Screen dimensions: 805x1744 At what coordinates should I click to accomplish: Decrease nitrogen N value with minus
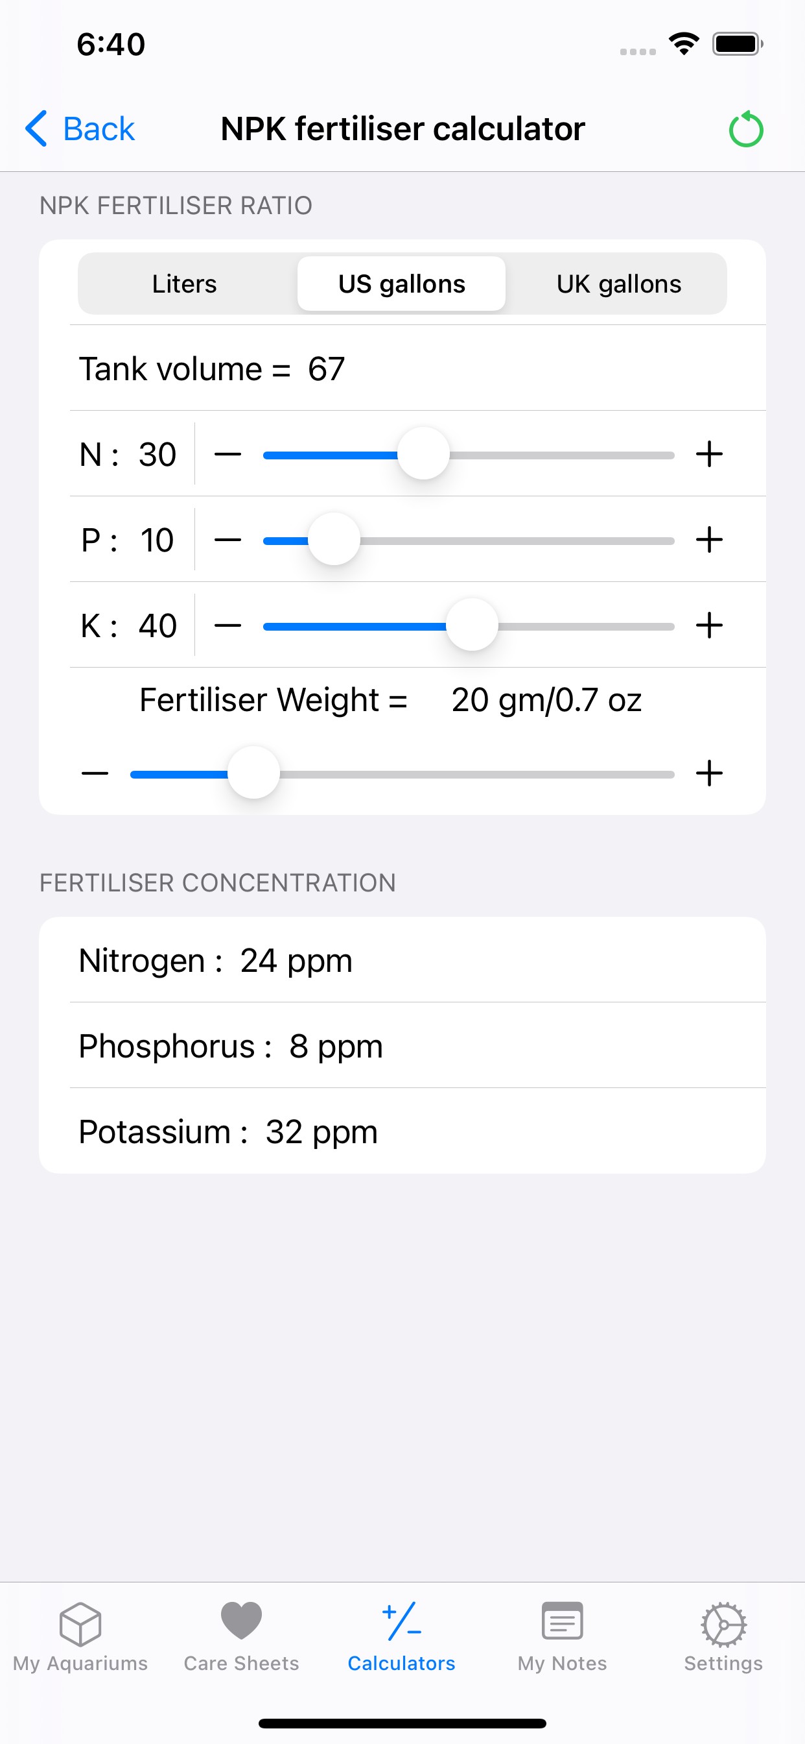click(x=228, y=454)
